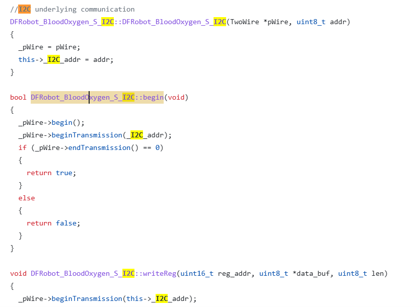Click the void parameter of begin
Screen dimensions: 420x307
[x=176, y=97]
